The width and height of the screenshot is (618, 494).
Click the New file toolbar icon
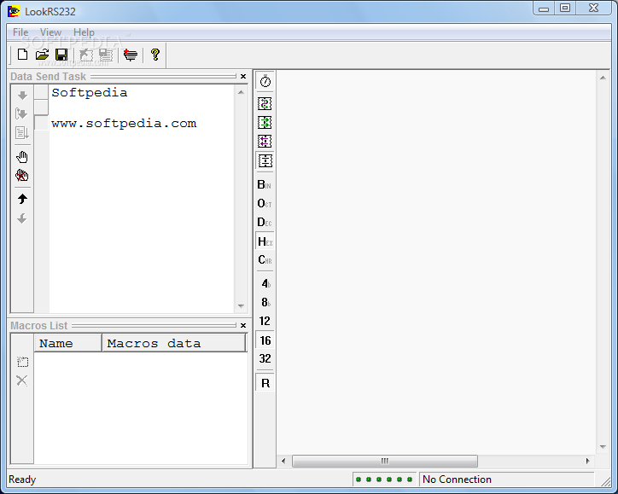coord(23,55)
